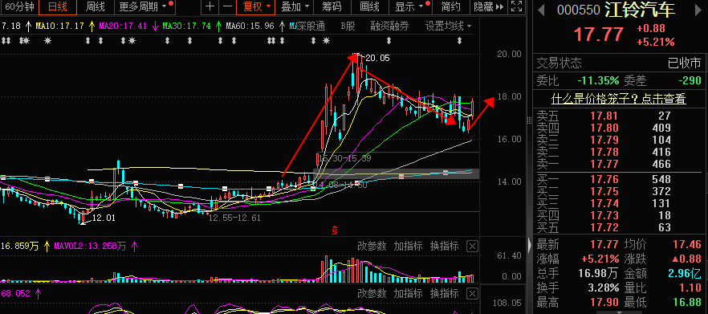Click the stock code 000550
The height and width of the screenshot is (314, 708).
(579, 10)
